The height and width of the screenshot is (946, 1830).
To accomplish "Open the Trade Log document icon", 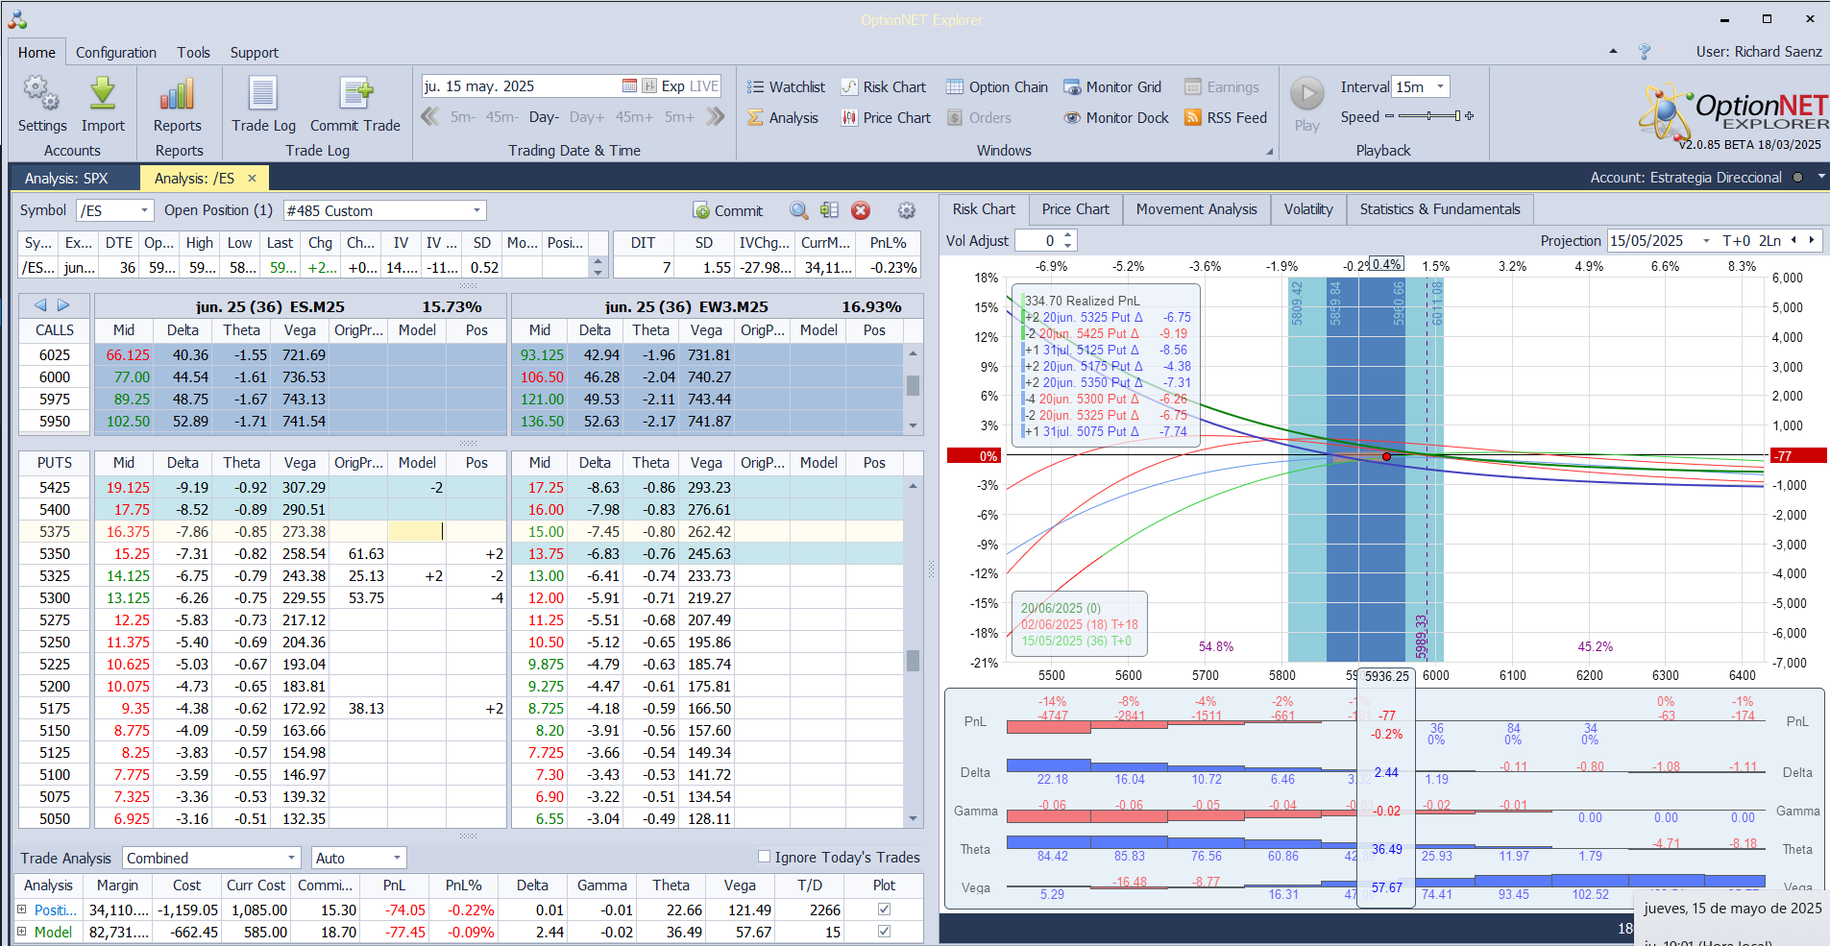I will tap(263, 94).
